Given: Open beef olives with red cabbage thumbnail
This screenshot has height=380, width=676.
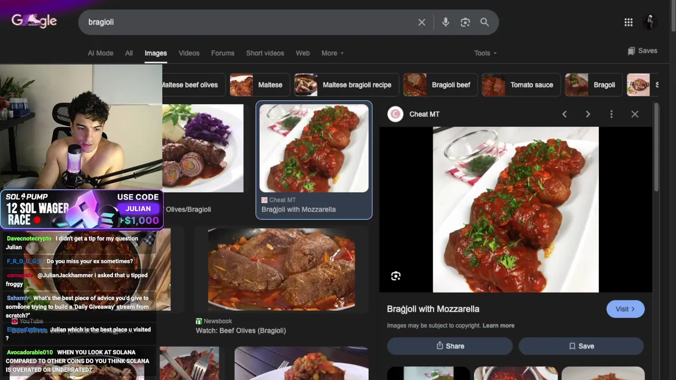Looking at the screenshot, I should tap(203, 148).
